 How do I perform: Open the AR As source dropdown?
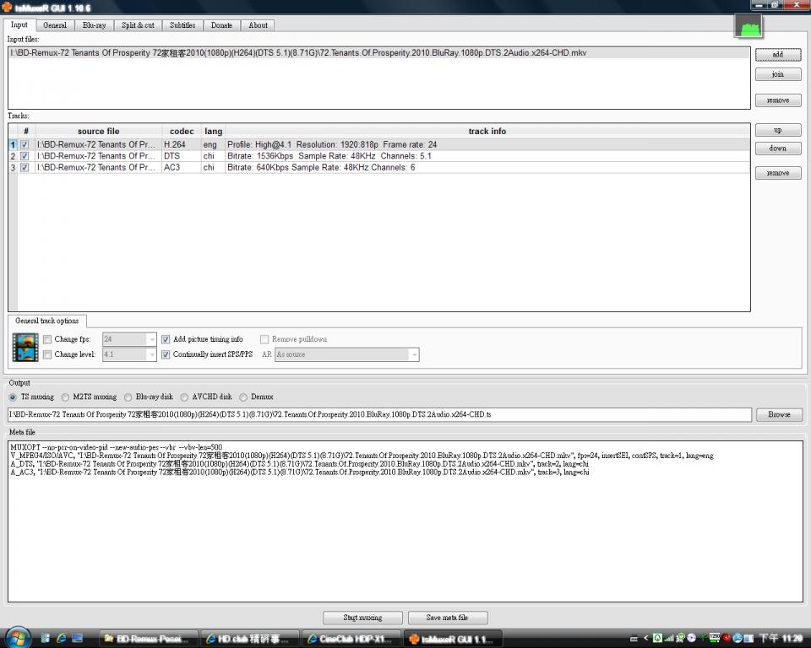(414, 354)
